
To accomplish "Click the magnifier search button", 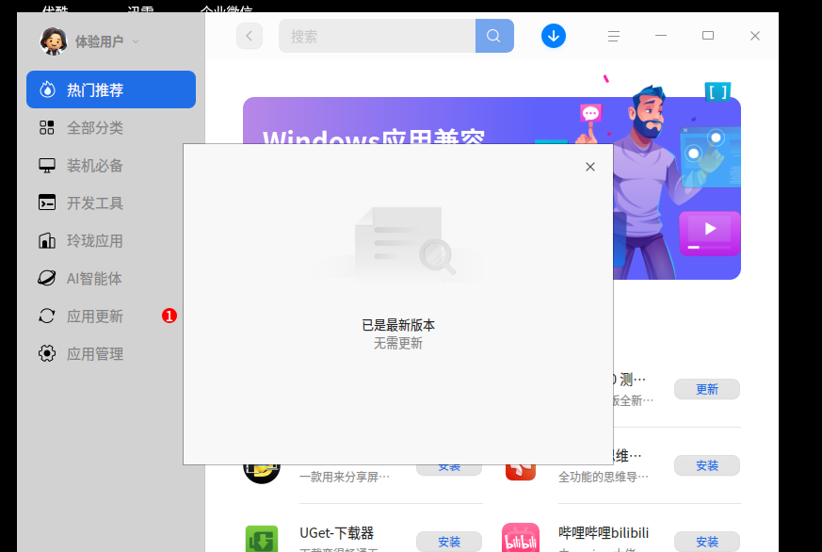I will 494,36.
